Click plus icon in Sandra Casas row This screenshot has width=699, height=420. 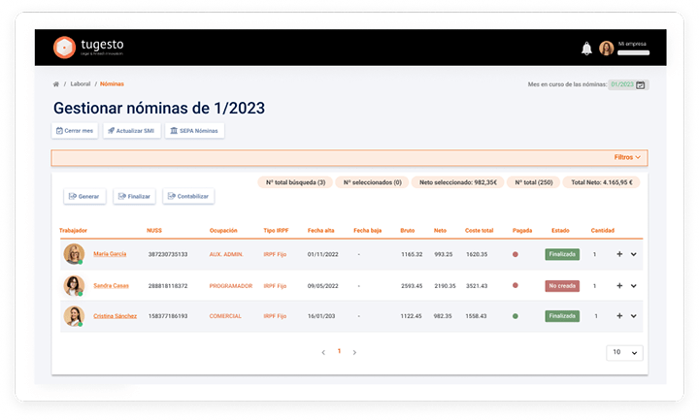tap(619, 285)
